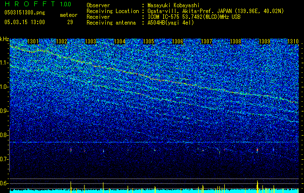
Task: Click the 0.6 frequency axis label
Action: coord(4,183)
